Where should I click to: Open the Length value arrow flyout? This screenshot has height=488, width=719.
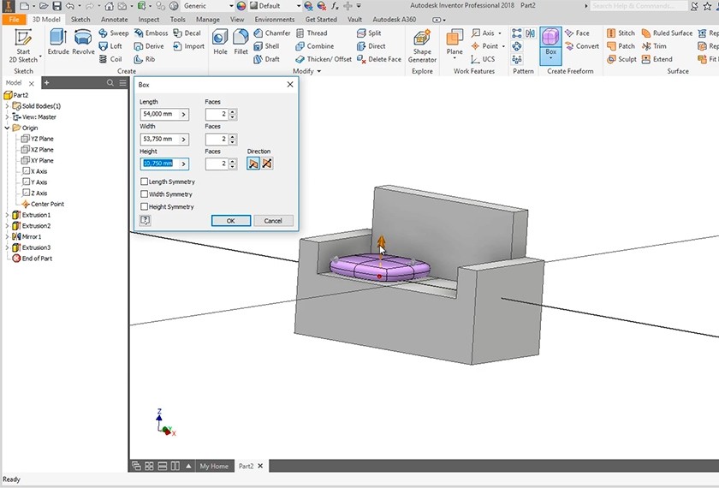[183, 114]
